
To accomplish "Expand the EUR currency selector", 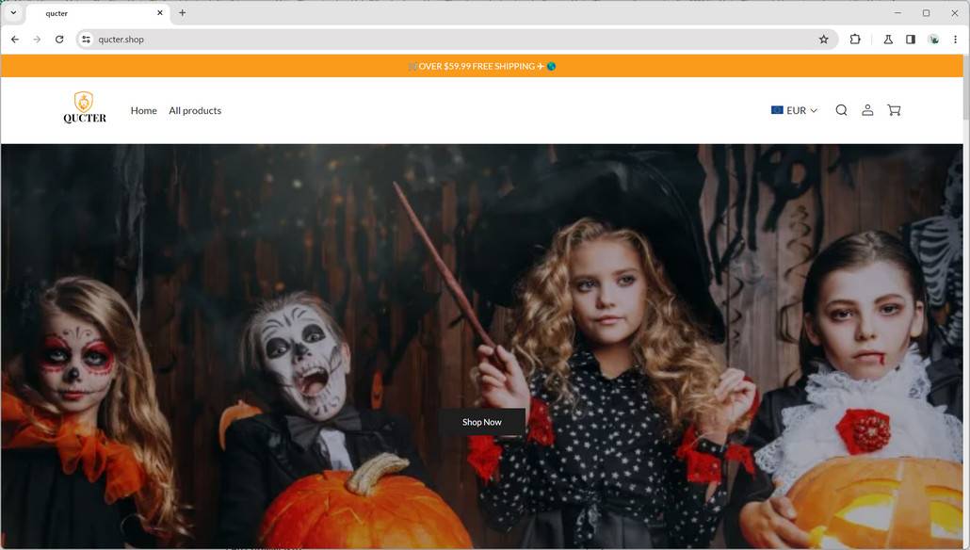I will click(x=794, y=110).
